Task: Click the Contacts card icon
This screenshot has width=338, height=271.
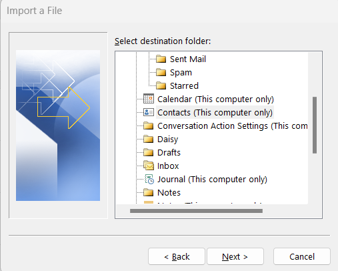Action: (x=149, y=112)
